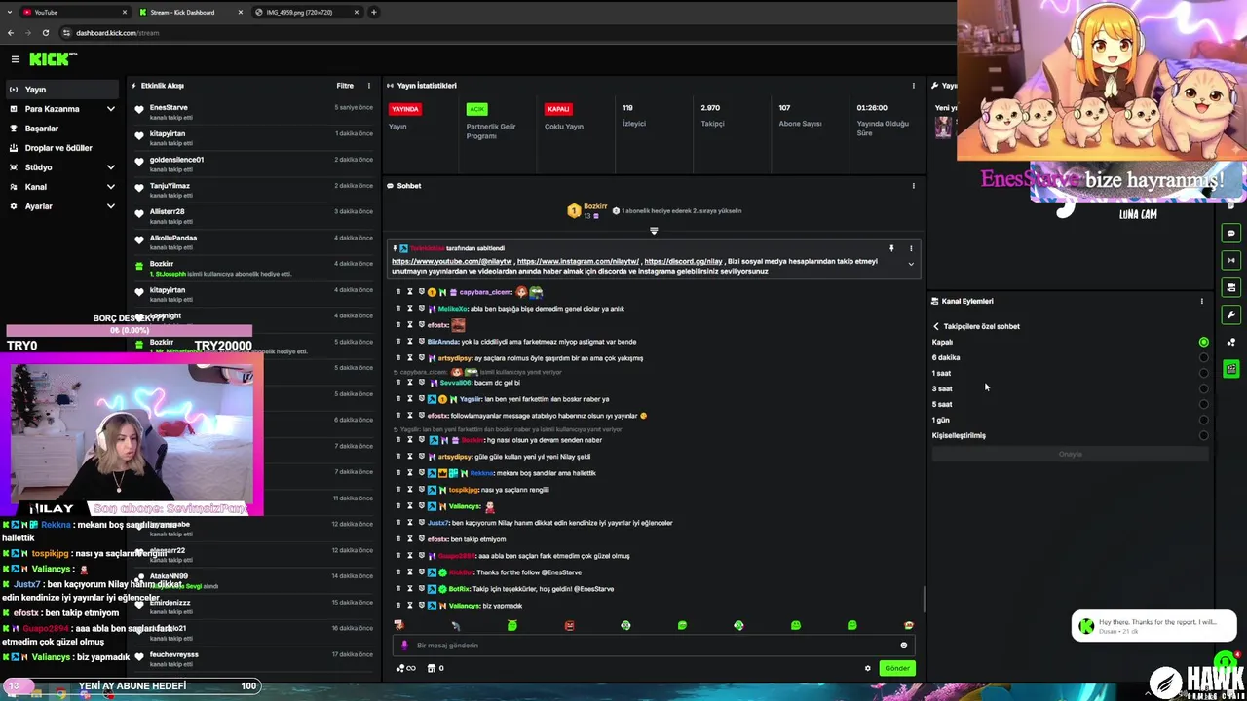The height and width of the screenshot is (701, 1247).
Task: Switch to the IMG_4959.png browser tab
Action: pos(308,13)
